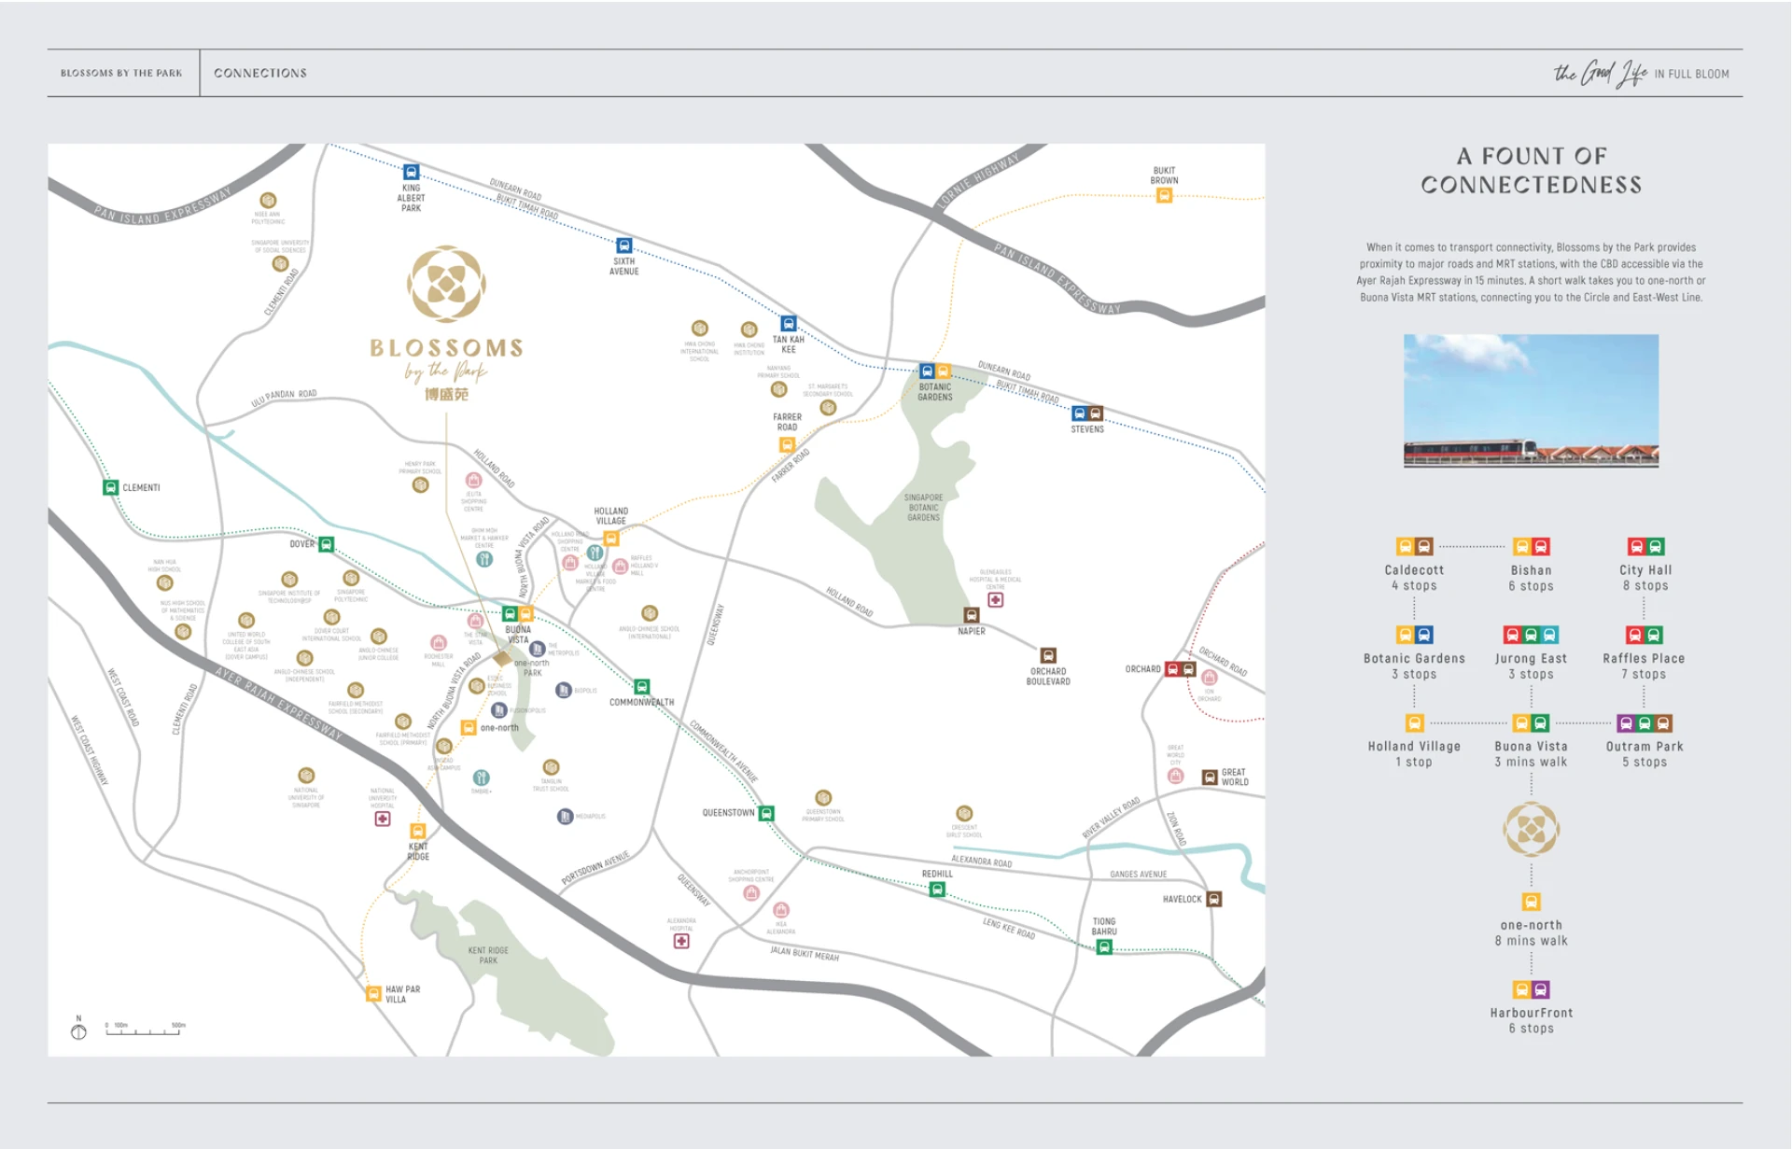Image resolution: width=1792 pixels, height=1149 pixels.
Task: Click the Sixth Avenue MRT station icon
Action: pyautogui.click(x=624, y=245)
